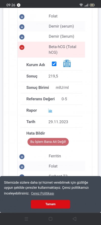
Task: Expand the Demir (serum) plus icon
Action: tap(22, 27)
